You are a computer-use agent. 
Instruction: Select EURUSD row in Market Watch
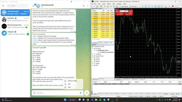[x=103, y=31]
